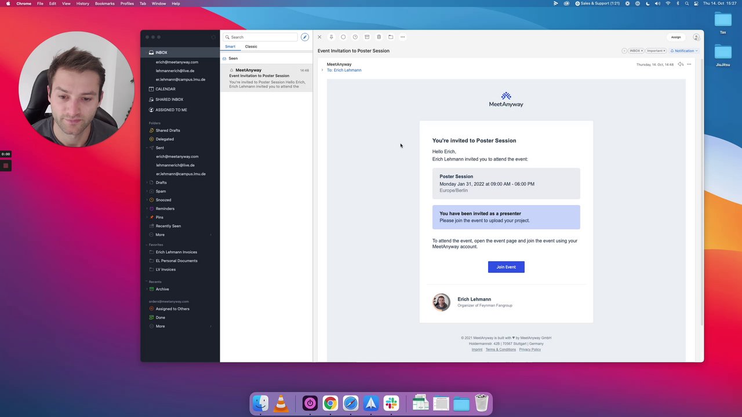Expand the Drafts folder

tap(147, 182)
